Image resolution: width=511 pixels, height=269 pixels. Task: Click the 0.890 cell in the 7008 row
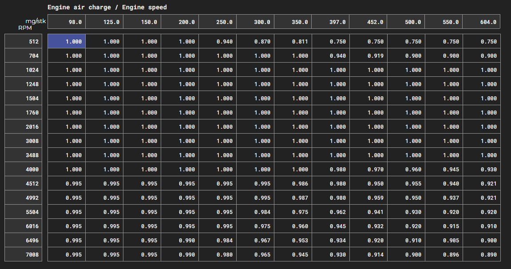[481, 254]
